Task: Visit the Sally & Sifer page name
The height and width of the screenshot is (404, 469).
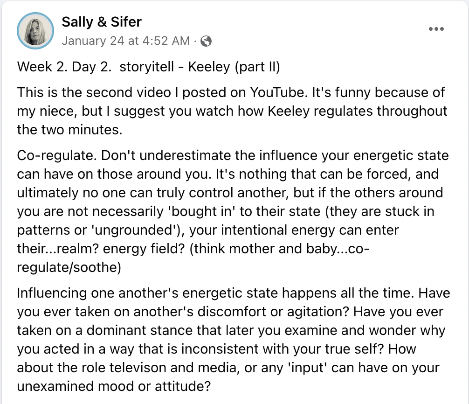Action: click(101, 21)
